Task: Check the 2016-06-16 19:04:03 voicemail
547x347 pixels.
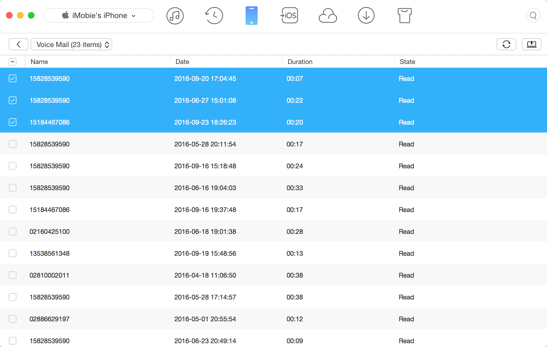Action: 13,188
